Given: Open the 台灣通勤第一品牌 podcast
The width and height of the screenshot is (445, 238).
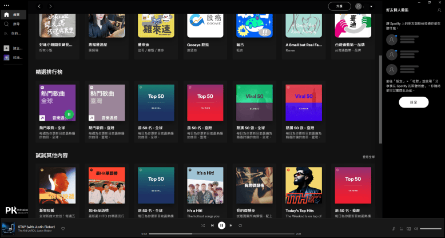Looking at the screenshot, I should pyautogui.click(x=353, y=26).
